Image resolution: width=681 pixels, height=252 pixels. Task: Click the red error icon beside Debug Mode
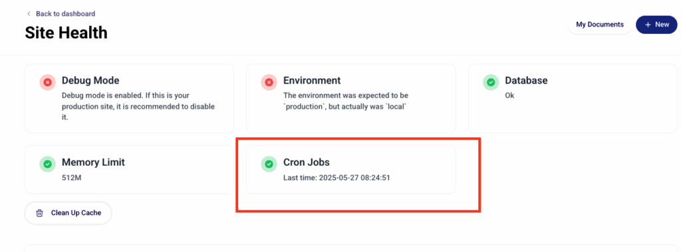[48, 82]
